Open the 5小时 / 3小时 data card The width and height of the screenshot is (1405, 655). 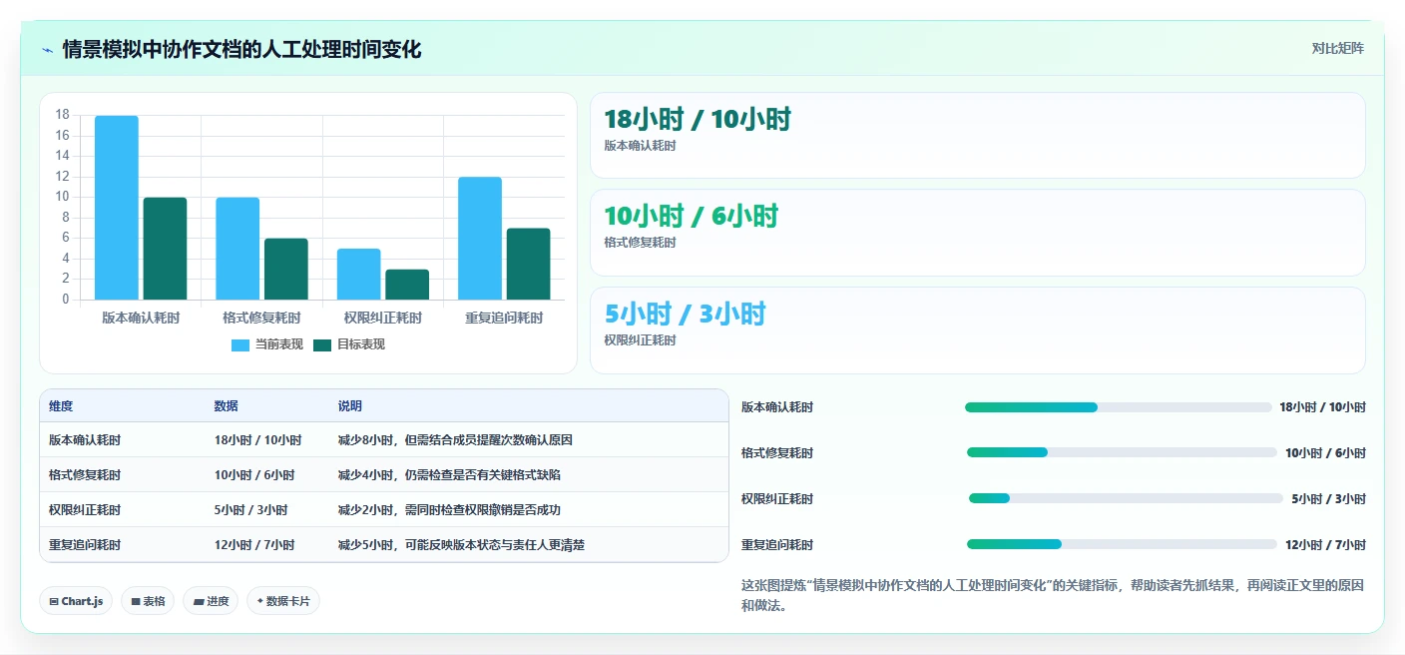point(977,329)
